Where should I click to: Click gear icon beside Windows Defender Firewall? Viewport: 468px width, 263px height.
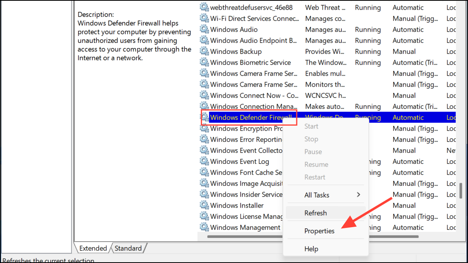(204, 118)
